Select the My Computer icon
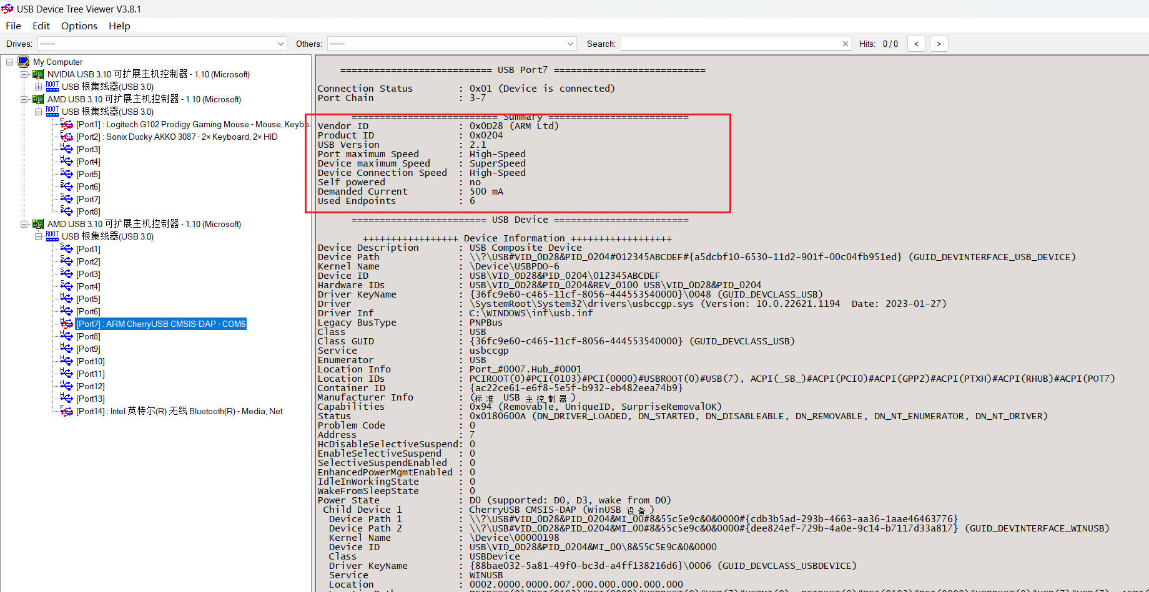 pyautogui.click(x=24, y=62)
